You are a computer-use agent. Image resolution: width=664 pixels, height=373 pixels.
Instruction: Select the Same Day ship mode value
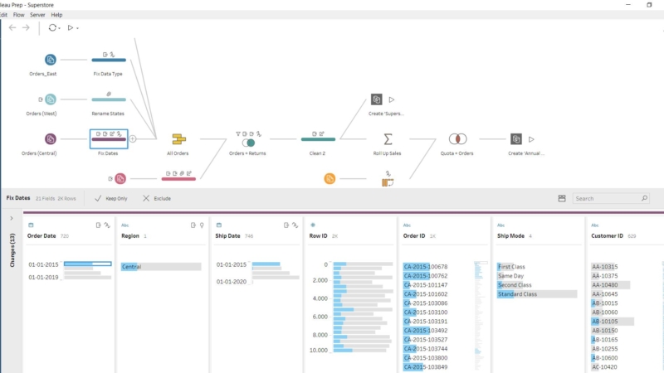tap(510, 276)
